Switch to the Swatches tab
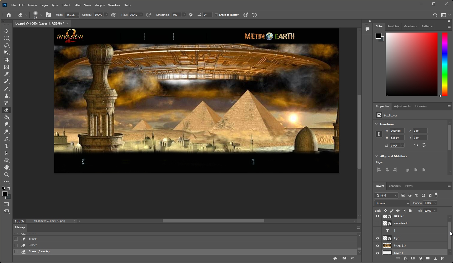 [393, 26]
